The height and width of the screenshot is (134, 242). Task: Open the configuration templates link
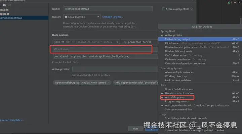coord(12,120)
